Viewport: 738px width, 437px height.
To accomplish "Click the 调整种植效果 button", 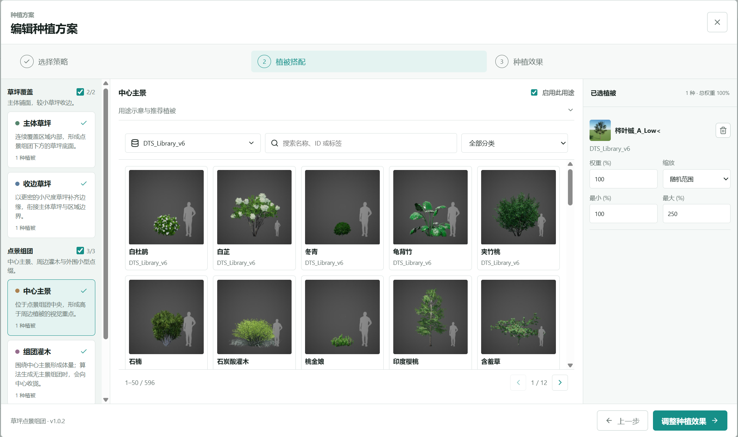I will (690, 421).
